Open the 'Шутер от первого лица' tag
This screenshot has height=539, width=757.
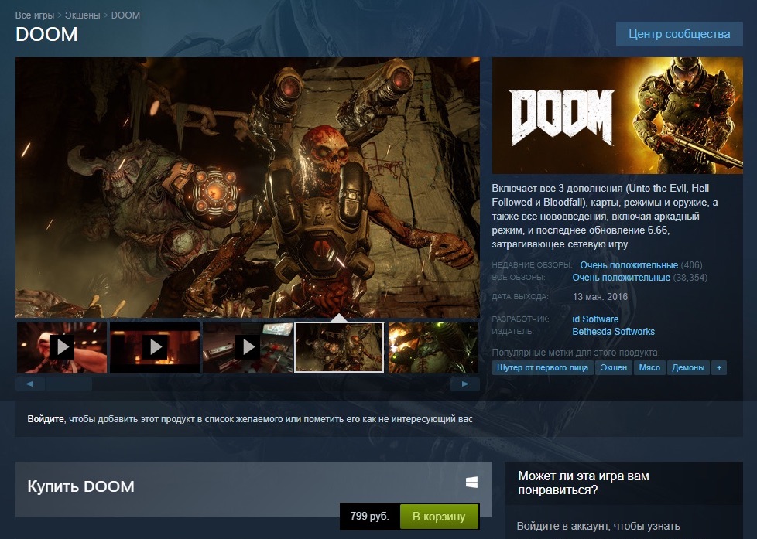(x=543, y=367)
